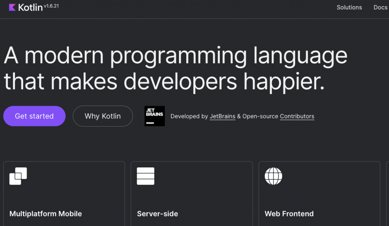Click the Get started button
The width and height of the screenshot is (389, 226).
34,116
